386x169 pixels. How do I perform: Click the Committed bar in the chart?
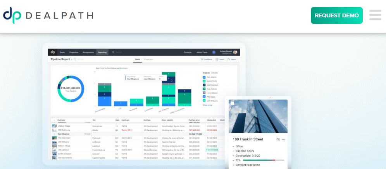pyautogui.click(x=152, y=101)
